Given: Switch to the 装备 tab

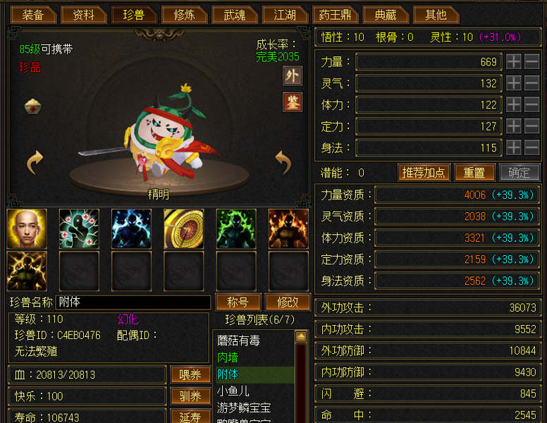Looking at the screenshot, I should (x=33, y=15).
